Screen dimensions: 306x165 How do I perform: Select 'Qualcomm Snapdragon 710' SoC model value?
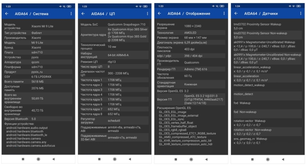[x=127, y=24]
